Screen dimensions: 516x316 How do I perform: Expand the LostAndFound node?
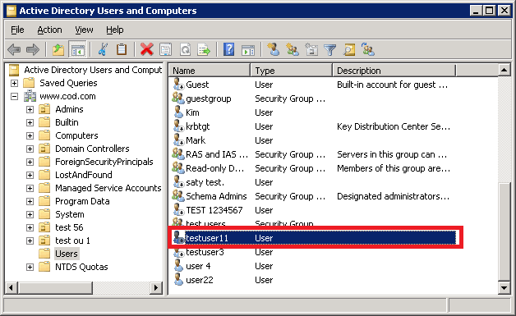(30, 176)
